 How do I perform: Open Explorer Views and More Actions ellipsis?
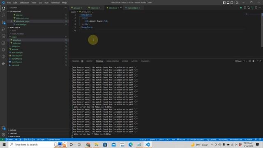click(66, 7)
